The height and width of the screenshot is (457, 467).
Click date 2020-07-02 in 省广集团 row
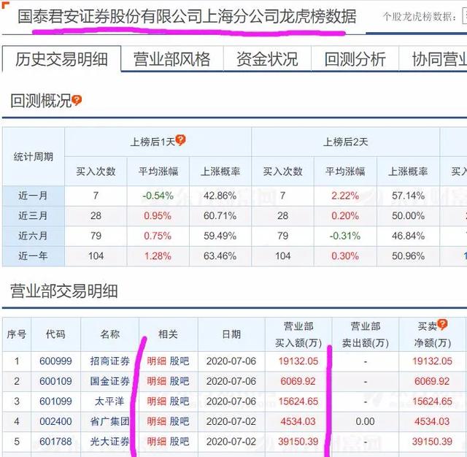(231, 421)
